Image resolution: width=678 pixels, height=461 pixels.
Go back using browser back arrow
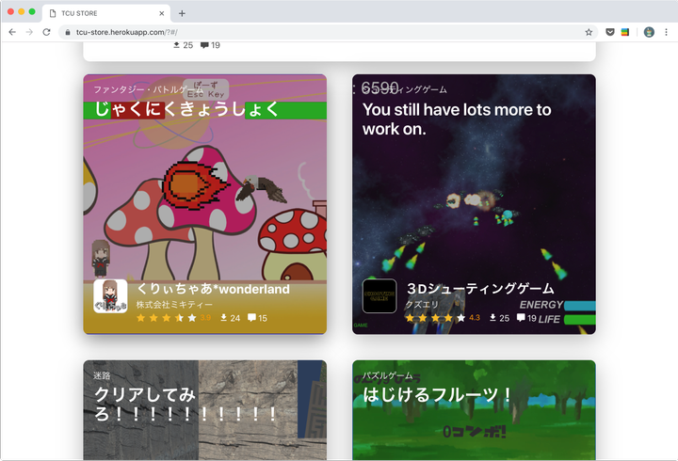(12, 32)
